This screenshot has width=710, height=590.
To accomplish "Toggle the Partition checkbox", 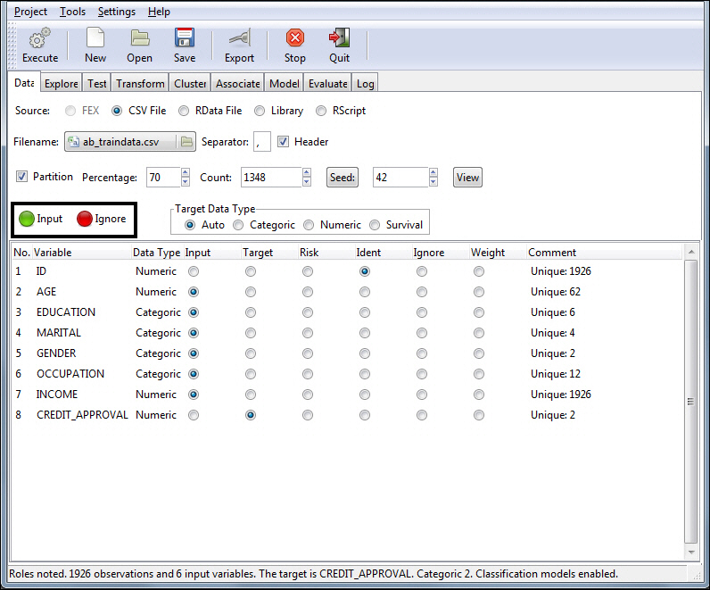I will [x=21, y=177].
